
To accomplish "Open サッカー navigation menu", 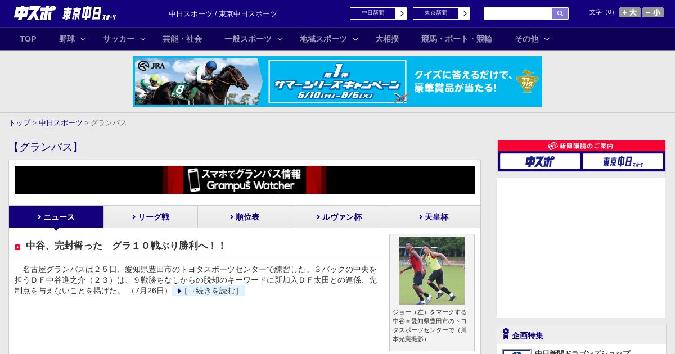I will (x=119, y=39).
